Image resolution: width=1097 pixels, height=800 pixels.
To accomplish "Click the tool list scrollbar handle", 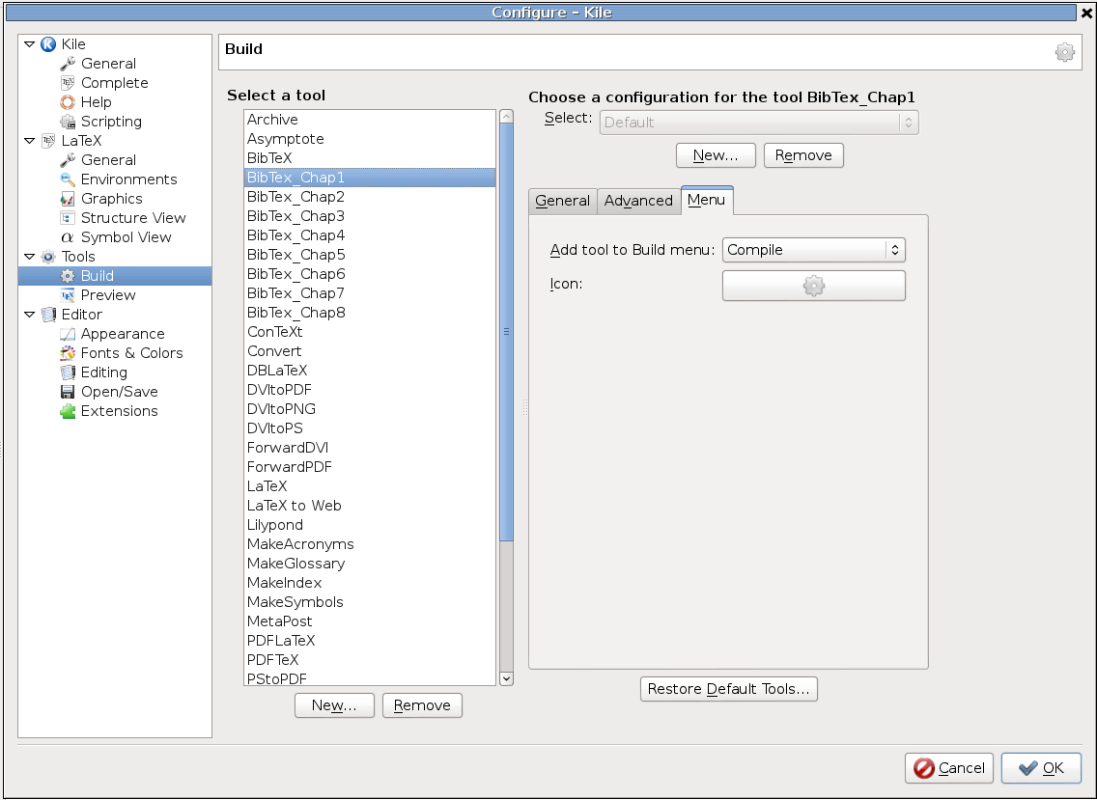I will coord(507,332).
